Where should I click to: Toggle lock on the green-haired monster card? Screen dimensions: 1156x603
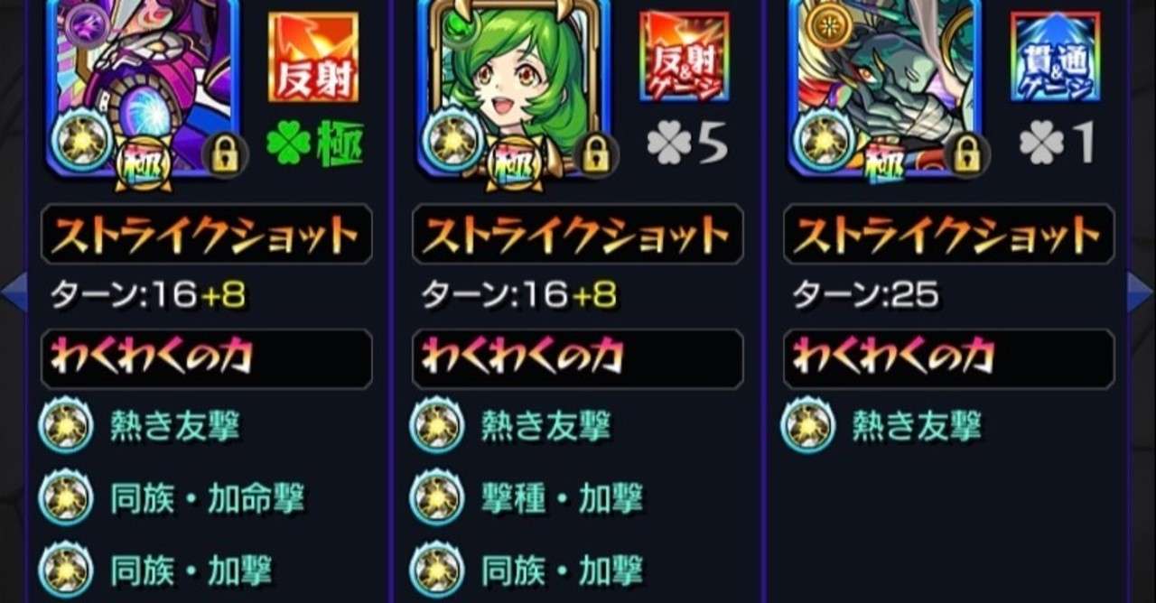(594, 154)
